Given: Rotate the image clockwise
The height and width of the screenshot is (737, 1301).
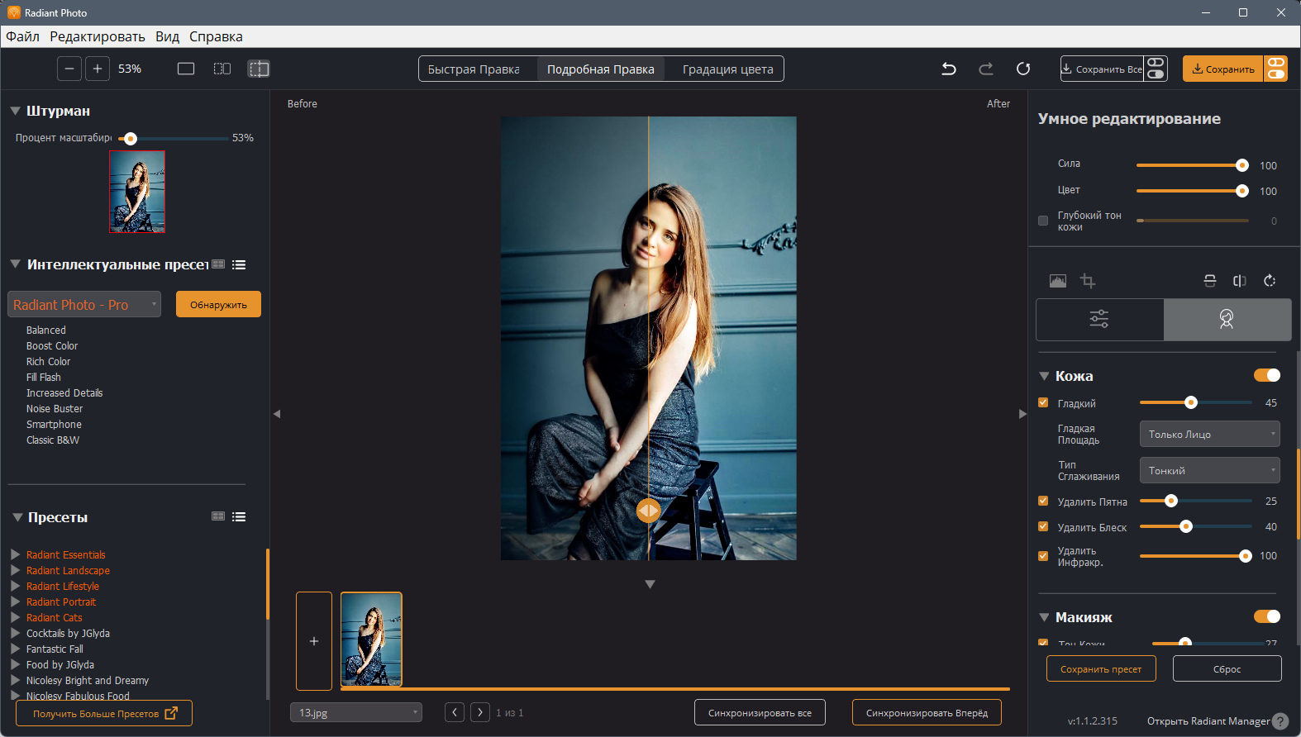Looking at the screenshot, I should click(1270, 281).
